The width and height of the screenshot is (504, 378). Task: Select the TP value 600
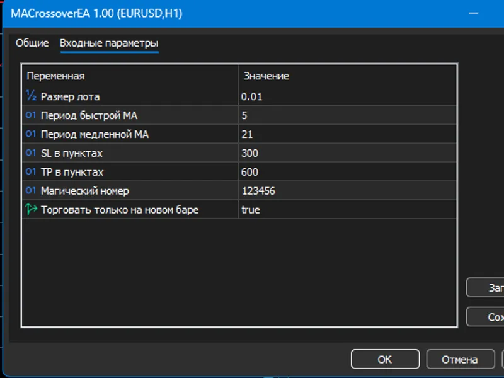tap(249, 172)
